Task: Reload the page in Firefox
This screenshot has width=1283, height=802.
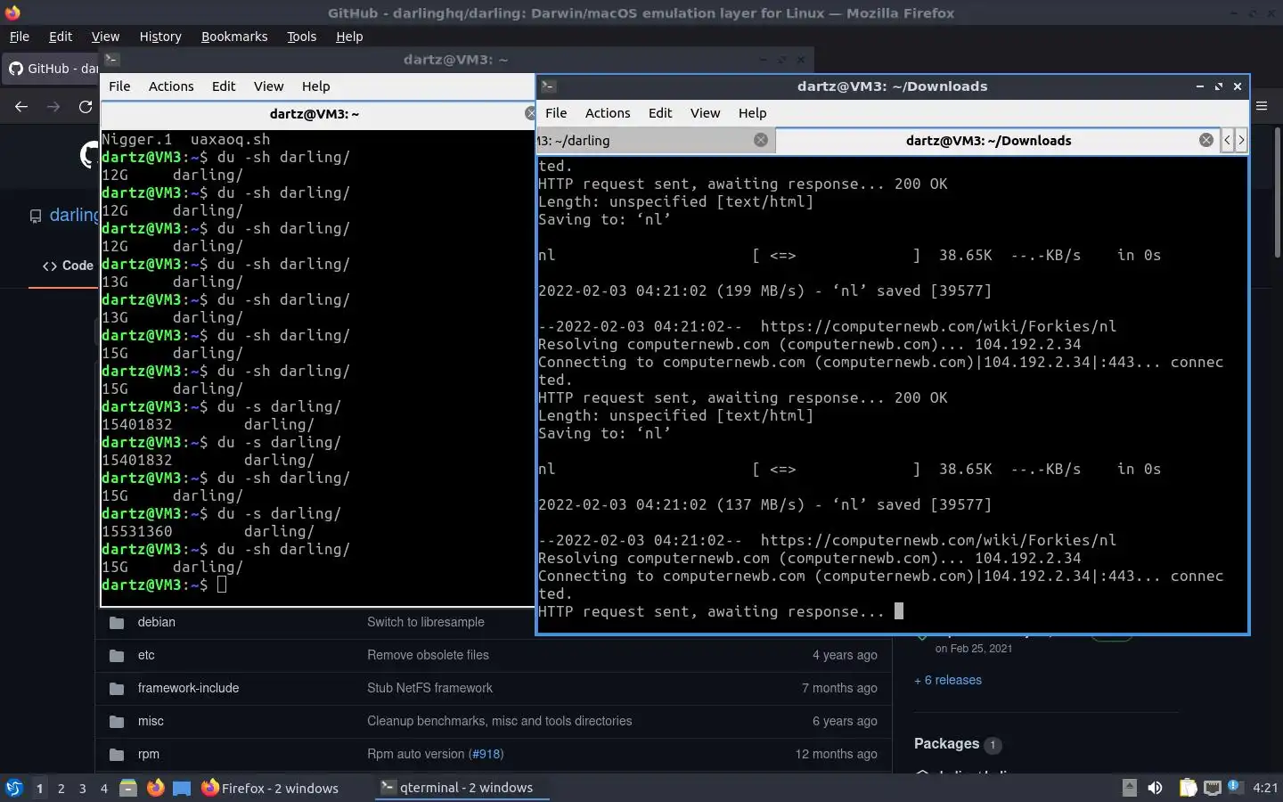Action: [86, 107]
